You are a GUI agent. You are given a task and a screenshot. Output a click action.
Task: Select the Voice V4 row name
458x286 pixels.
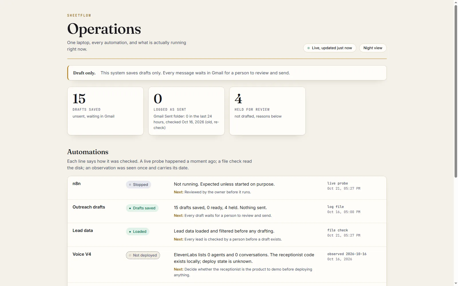(x=82, y=254)
